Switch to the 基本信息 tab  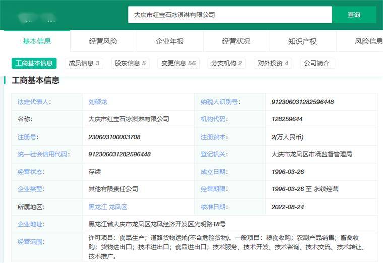(x=37, y=41)
